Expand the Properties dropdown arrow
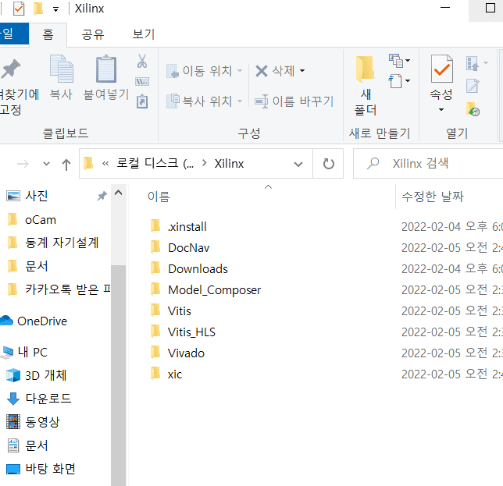This screenshot has width=503, height=486. point(441,109)
